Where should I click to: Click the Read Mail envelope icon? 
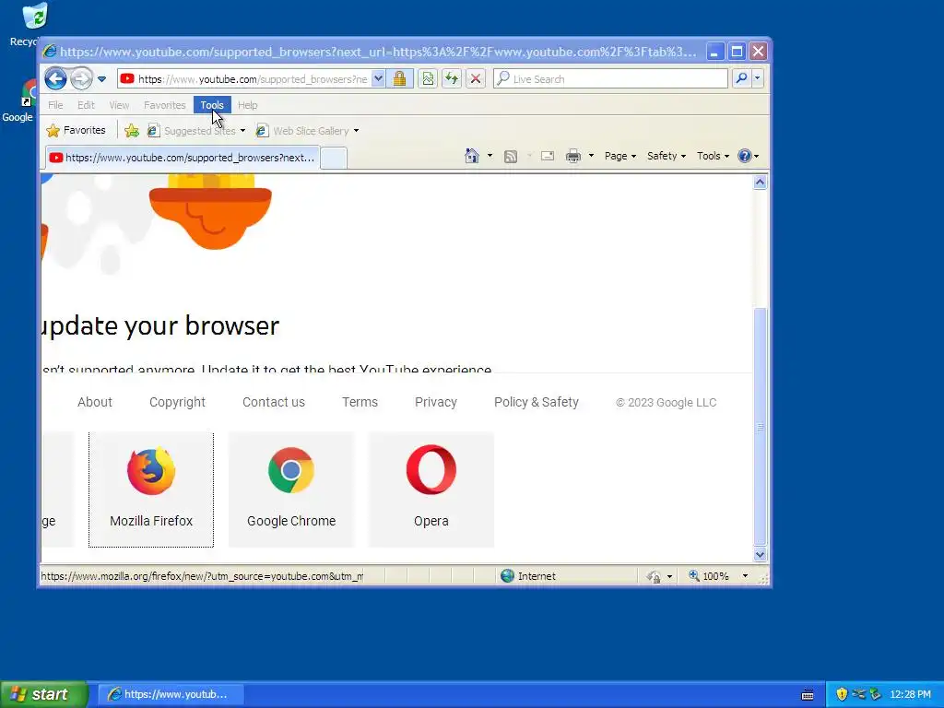point(548,157)
